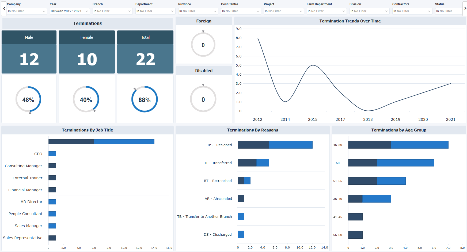Click the Consulting Manager bar
Viewport: 467px width, 252px height.
(52, 166)
